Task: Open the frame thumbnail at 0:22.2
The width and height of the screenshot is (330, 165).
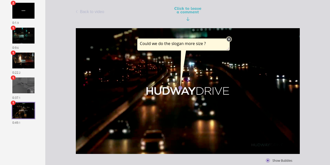Action: click(x=23, y=60)
